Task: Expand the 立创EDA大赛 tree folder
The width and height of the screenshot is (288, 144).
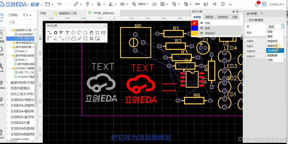Action: coord(8,123)
